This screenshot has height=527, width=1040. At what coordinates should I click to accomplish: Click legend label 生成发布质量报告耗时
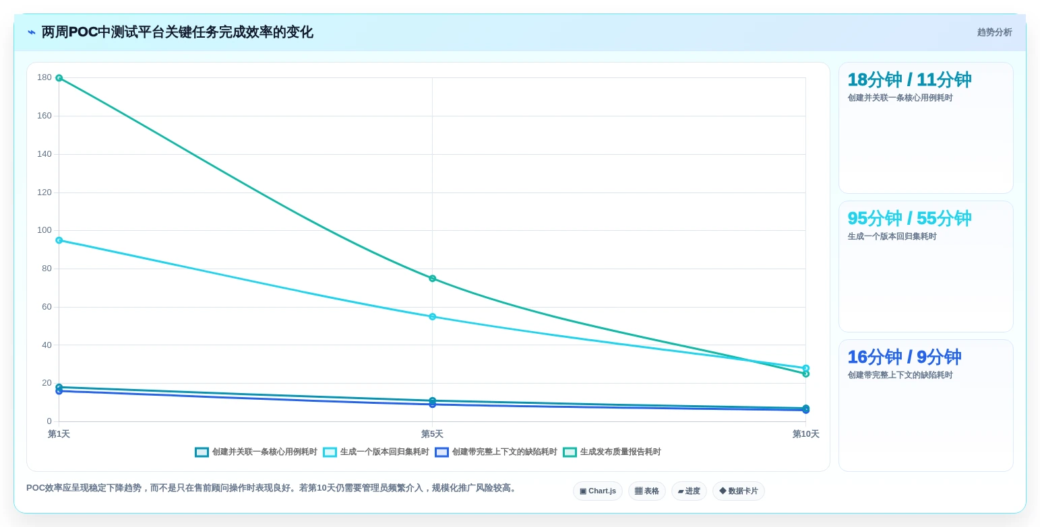pos(620,452)
